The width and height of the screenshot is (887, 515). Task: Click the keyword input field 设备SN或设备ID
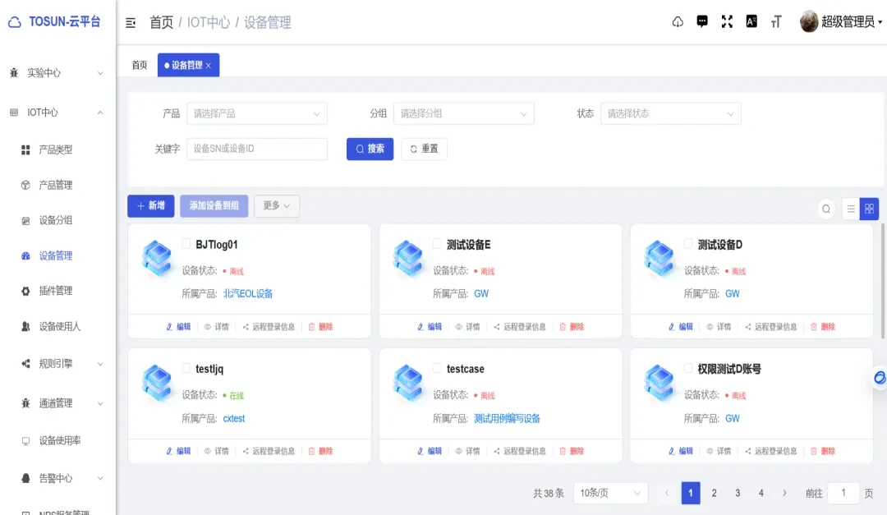pos(256,149)
